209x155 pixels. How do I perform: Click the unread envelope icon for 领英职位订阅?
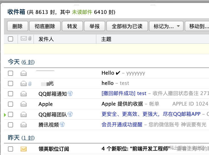[24, 149]
